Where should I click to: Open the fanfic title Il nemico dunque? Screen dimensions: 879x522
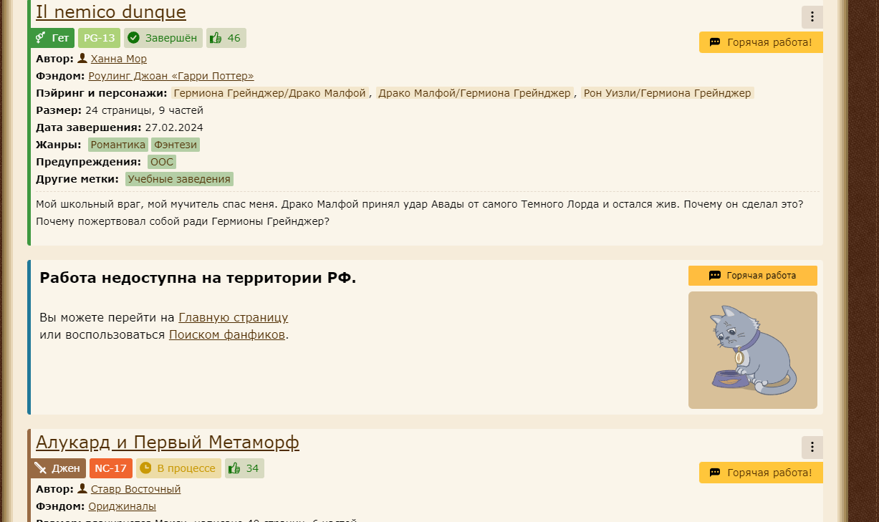click(x=111, y=12)
